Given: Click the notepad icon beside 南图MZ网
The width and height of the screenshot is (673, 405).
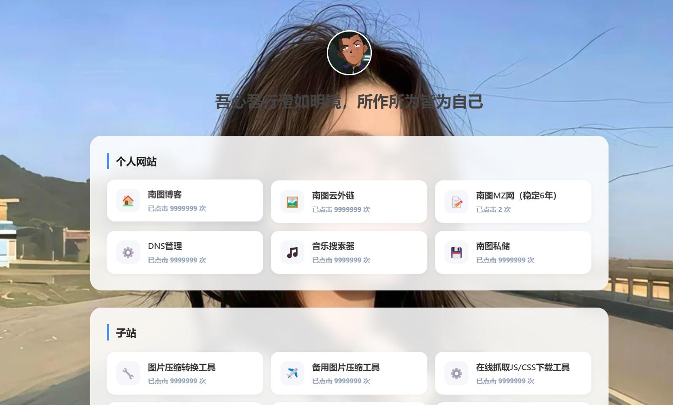Looking at the screenshot, I should (456, 202).
